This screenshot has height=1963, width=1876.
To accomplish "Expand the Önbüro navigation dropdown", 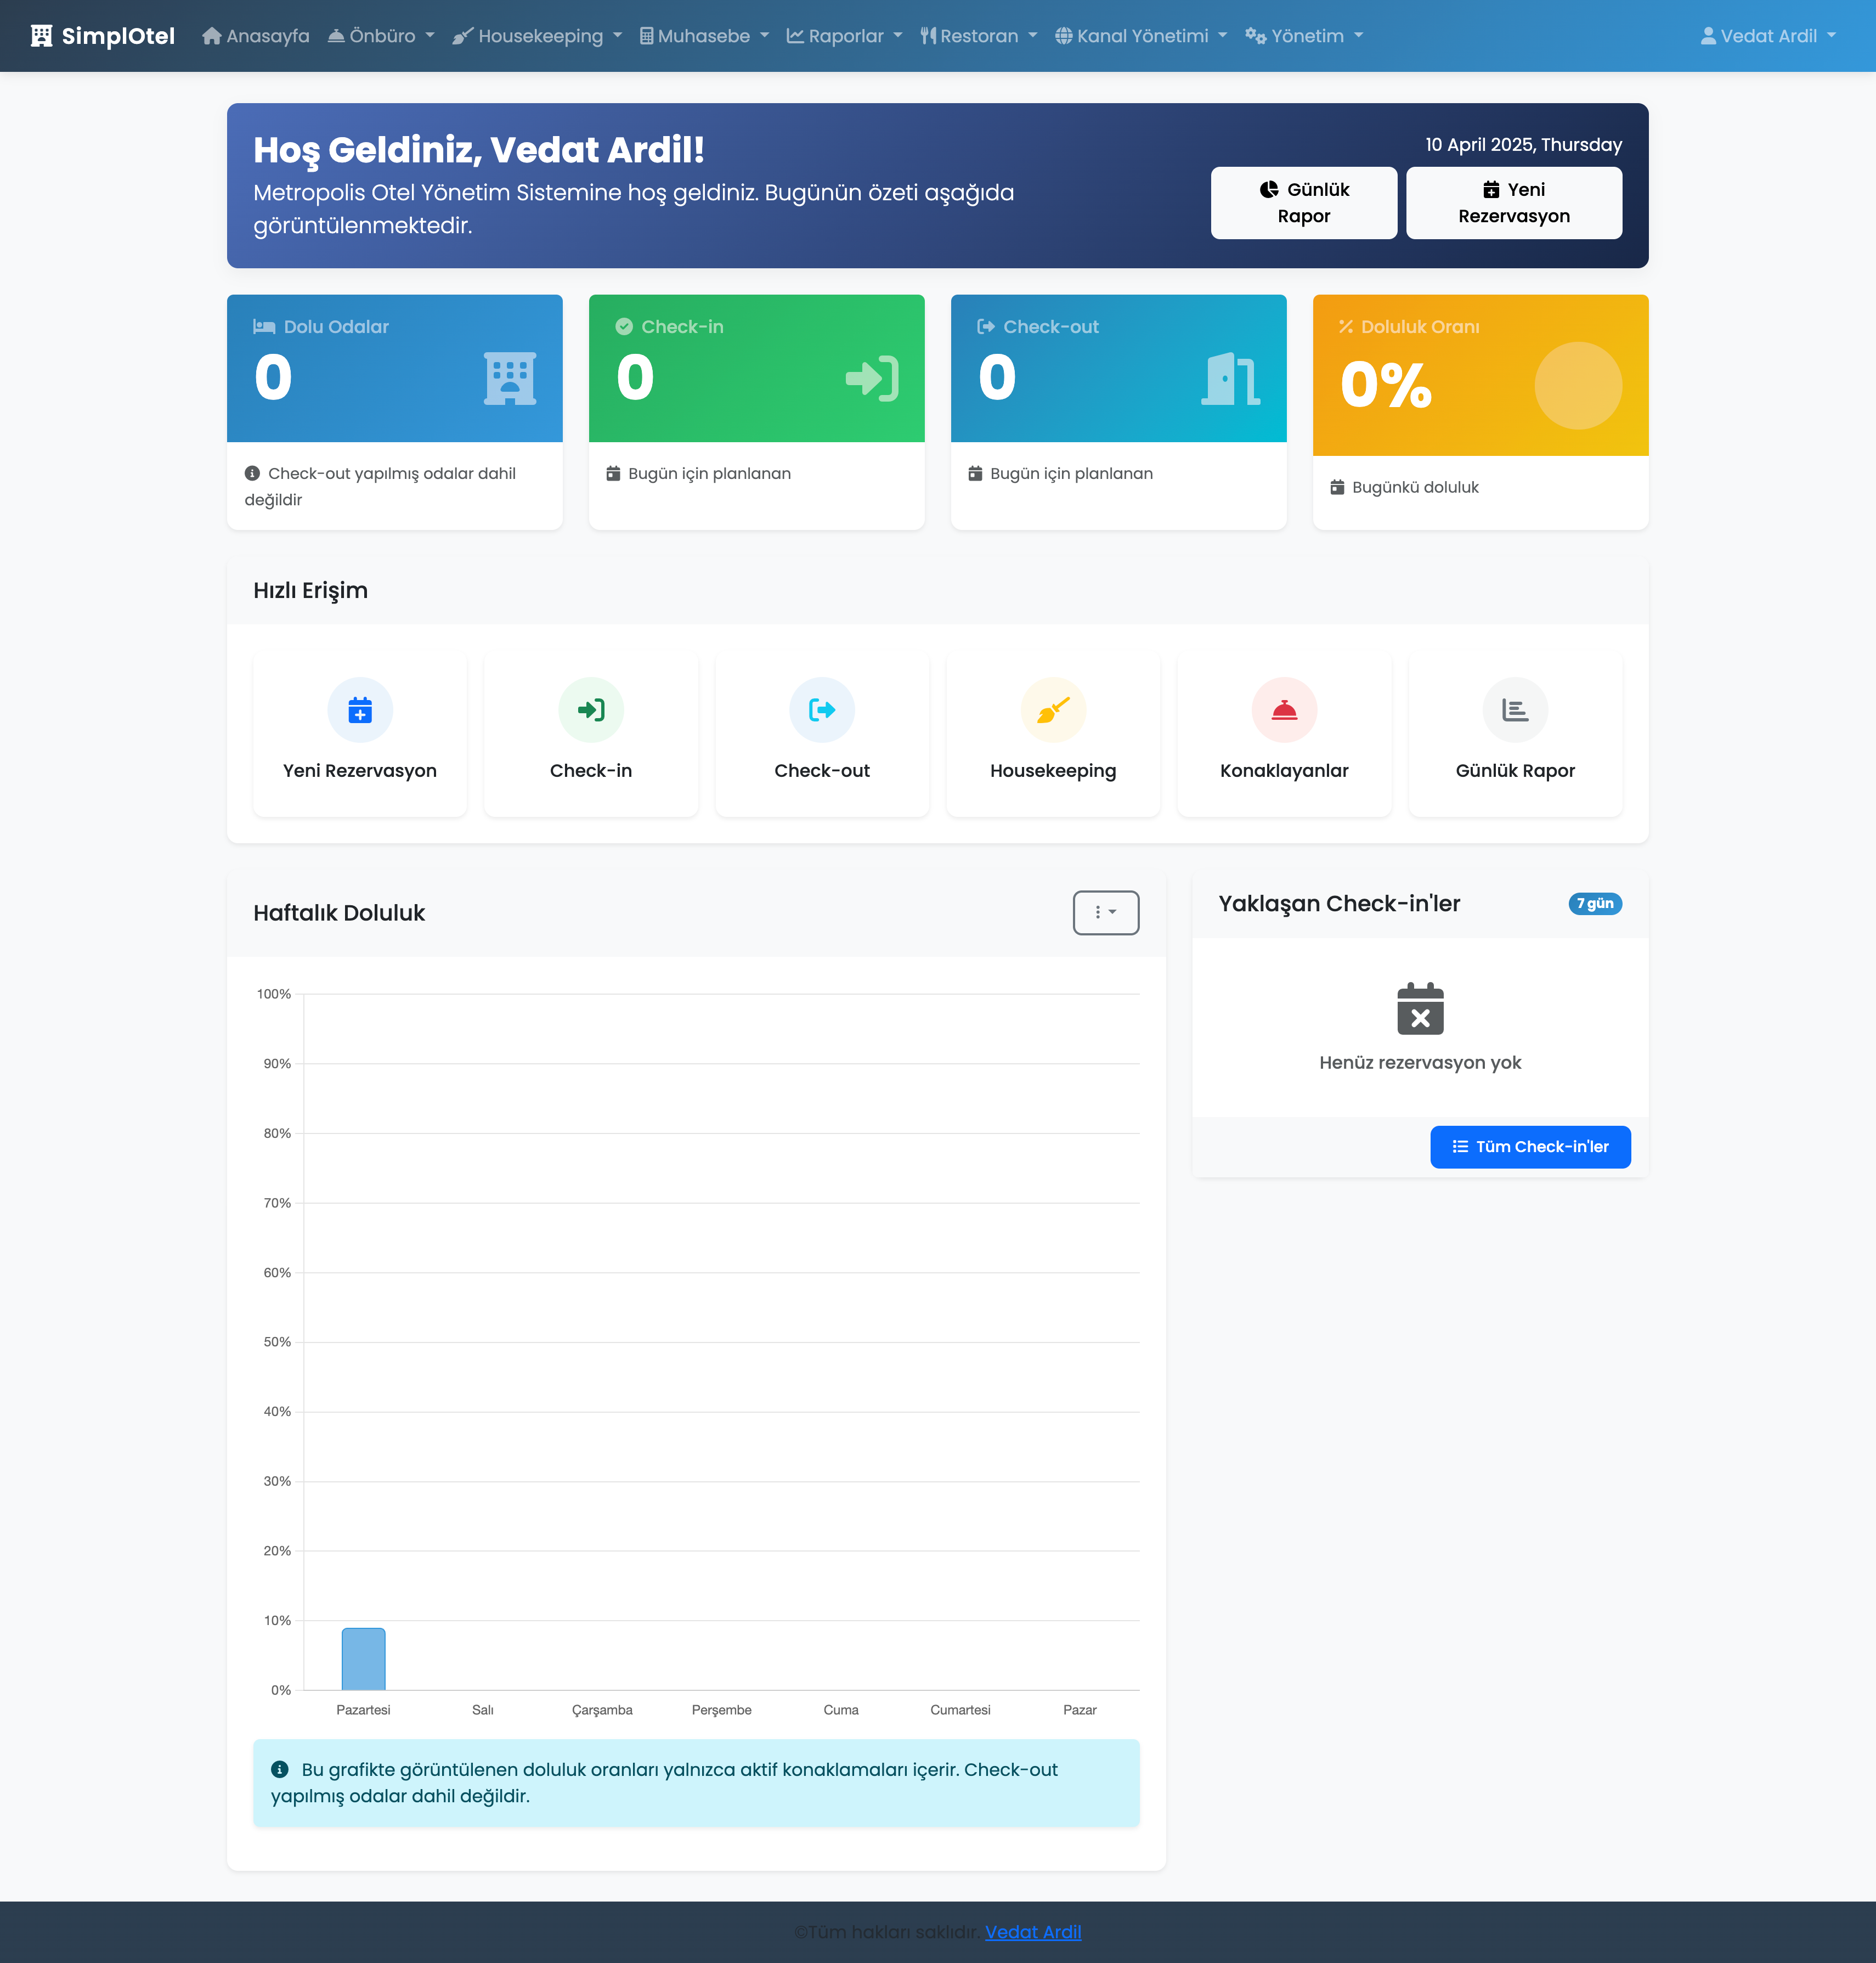I will coord(381,36).
